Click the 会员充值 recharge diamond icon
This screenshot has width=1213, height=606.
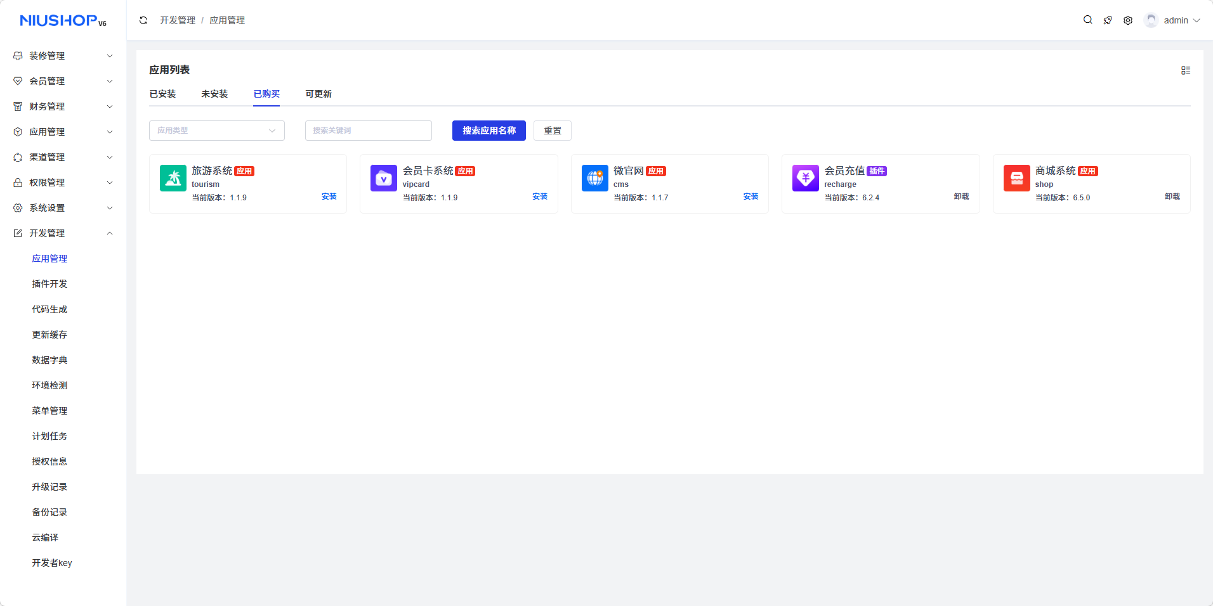806,178
